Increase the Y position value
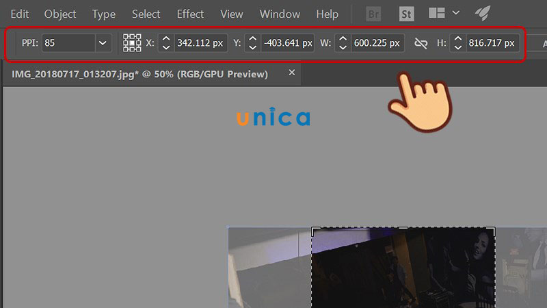The height and width of the screenshot is (308, 547). click(252, 39)
